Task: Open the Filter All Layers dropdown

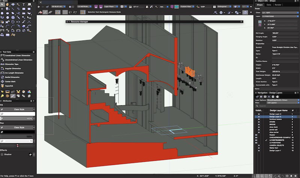Action: tap(283, 103)
